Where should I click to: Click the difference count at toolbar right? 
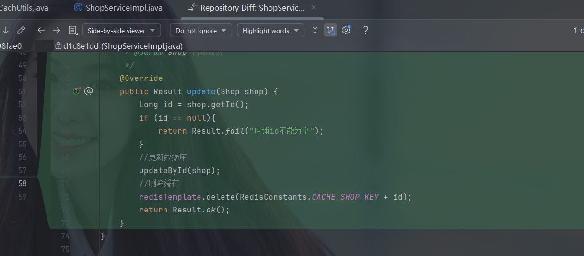[x=578, y=30]
